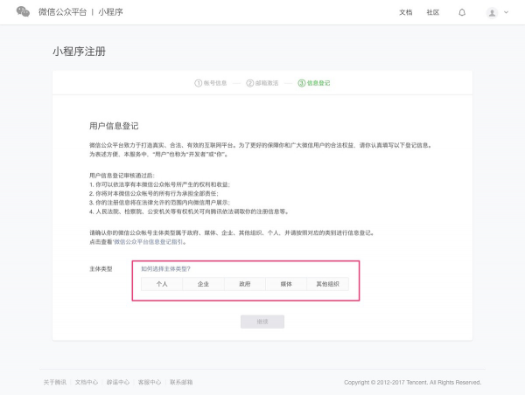This screenshot has height=395, width=525.
Task: Open the 如何选择主体类型? help link
Action: click(x=165, y=268)
